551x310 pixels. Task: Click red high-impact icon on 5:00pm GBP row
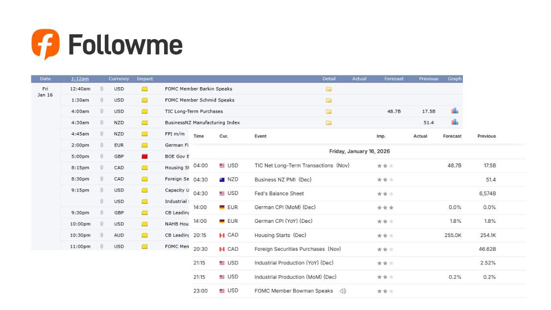tap(144, 156)
